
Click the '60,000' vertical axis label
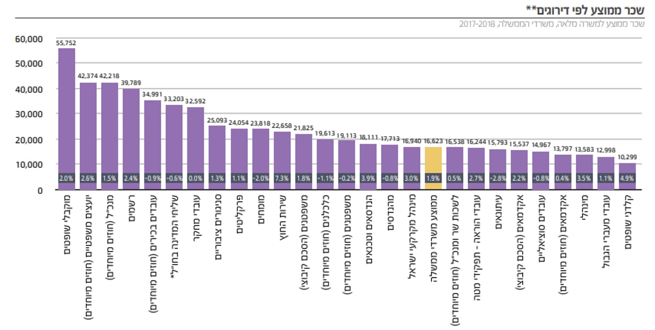click(x=29, y=38)
